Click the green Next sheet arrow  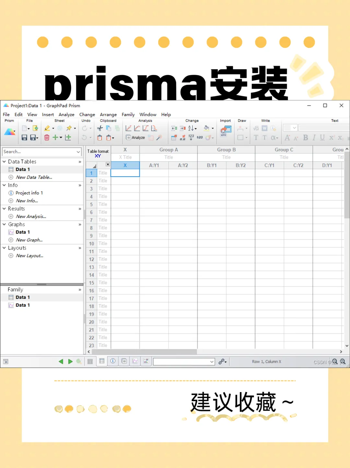coord(70,361)
